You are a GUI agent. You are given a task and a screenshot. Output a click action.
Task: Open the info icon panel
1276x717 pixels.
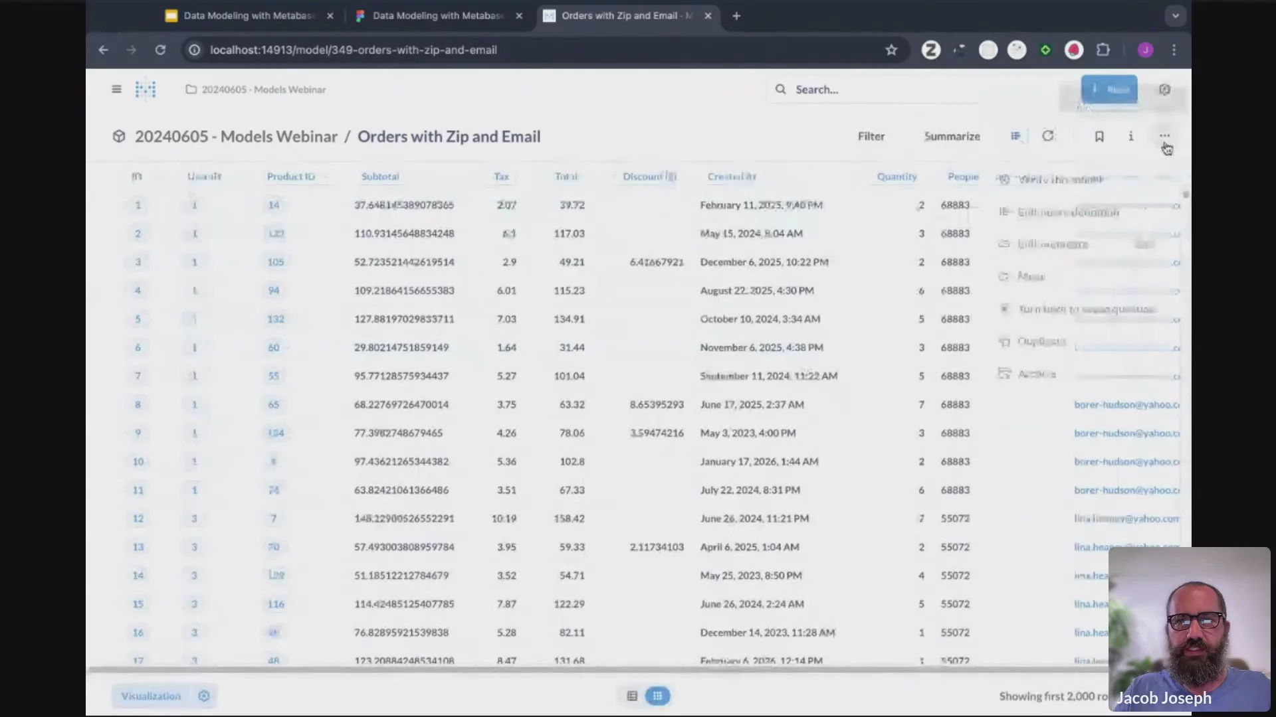pos(1130,136)
